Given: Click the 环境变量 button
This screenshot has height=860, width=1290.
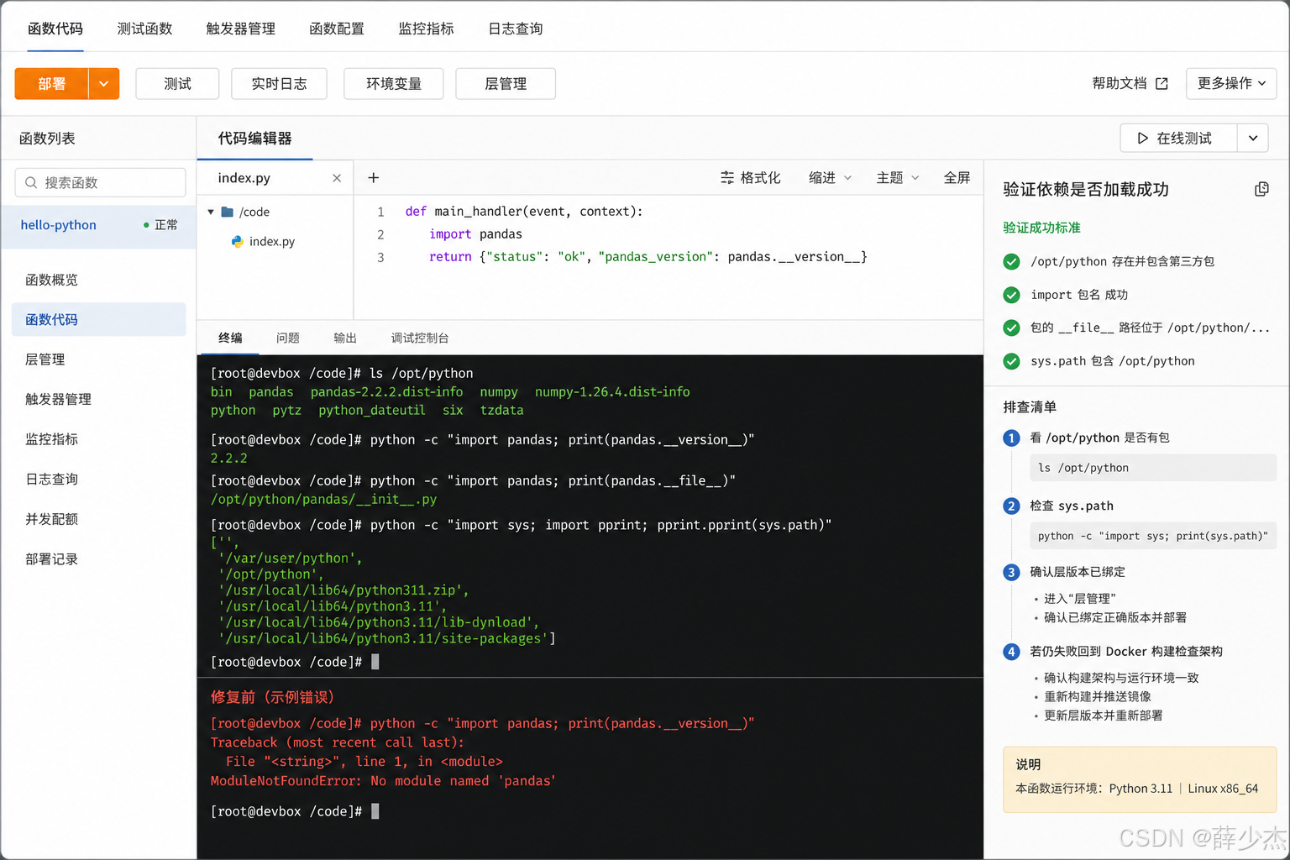Looking at the screenshot, I should (394, 83).
